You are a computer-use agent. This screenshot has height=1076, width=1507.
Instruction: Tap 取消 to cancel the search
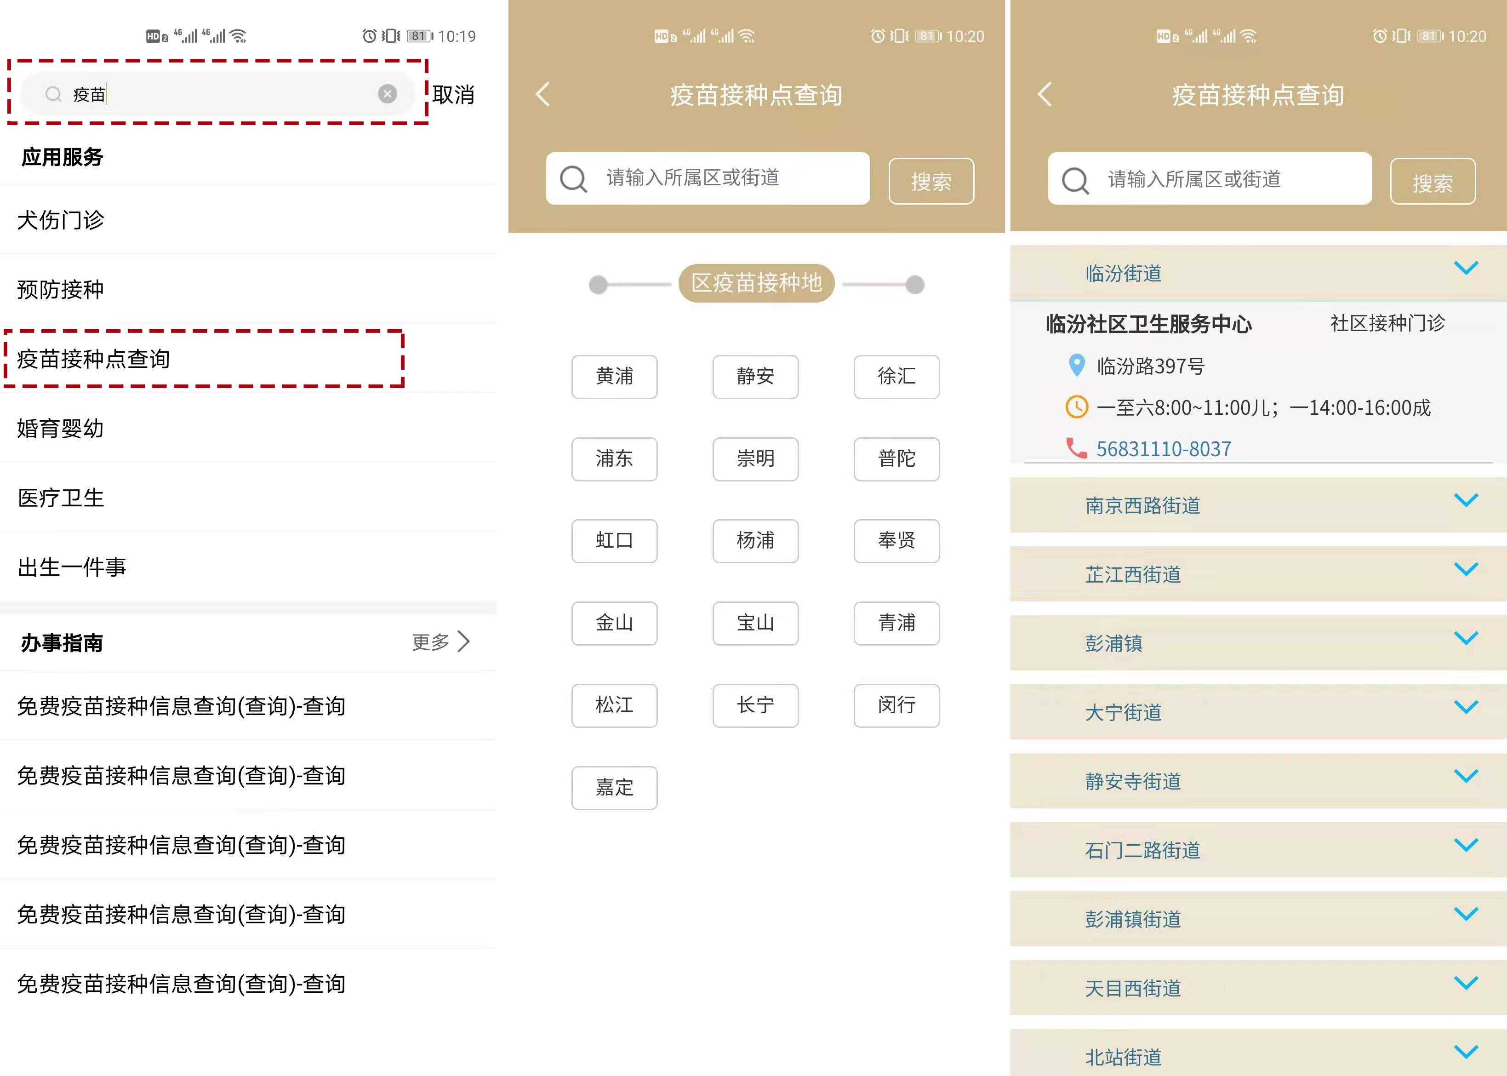[x=453, y=95]
